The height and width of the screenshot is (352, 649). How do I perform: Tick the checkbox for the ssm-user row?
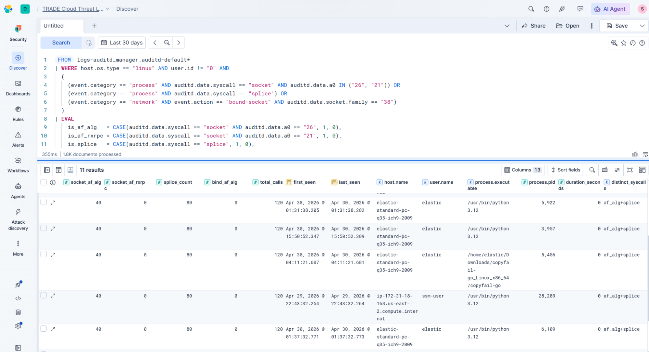44,295
